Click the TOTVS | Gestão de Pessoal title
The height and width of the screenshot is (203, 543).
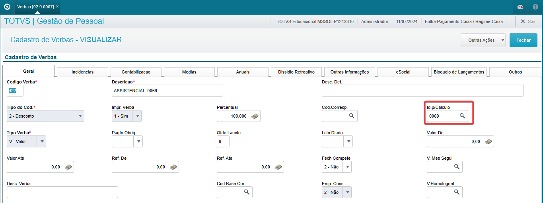pos(54,21)
